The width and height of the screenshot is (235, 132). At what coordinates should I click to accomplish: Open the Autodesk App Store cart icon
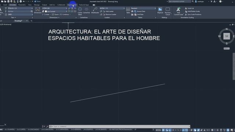tap(211, 1)
